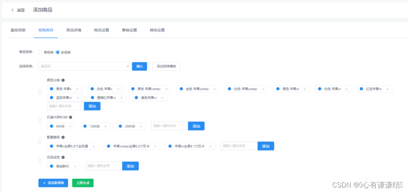Image resolution: width=408 pixels, height=192 pixels.
Task: Focus attribute name input in 配置等级 row
Action: [239, 146]
